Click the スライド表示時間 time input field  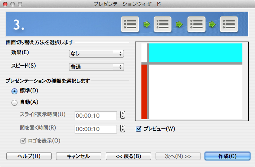pos(96,116)
